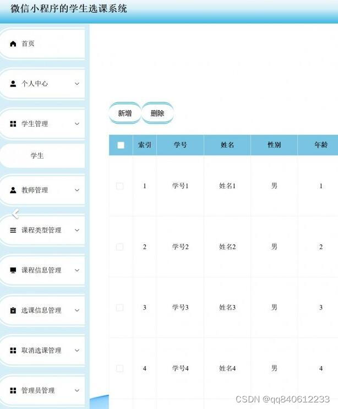338x409 pixels.
Task: Click the grid icon beside 学生管理
Action: click(13, 124)
